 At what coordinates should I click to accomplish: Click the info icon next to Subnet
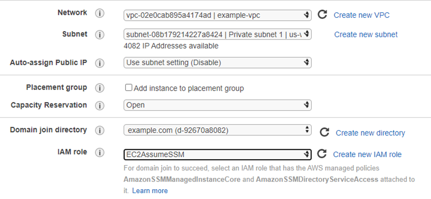click(99, 34)
